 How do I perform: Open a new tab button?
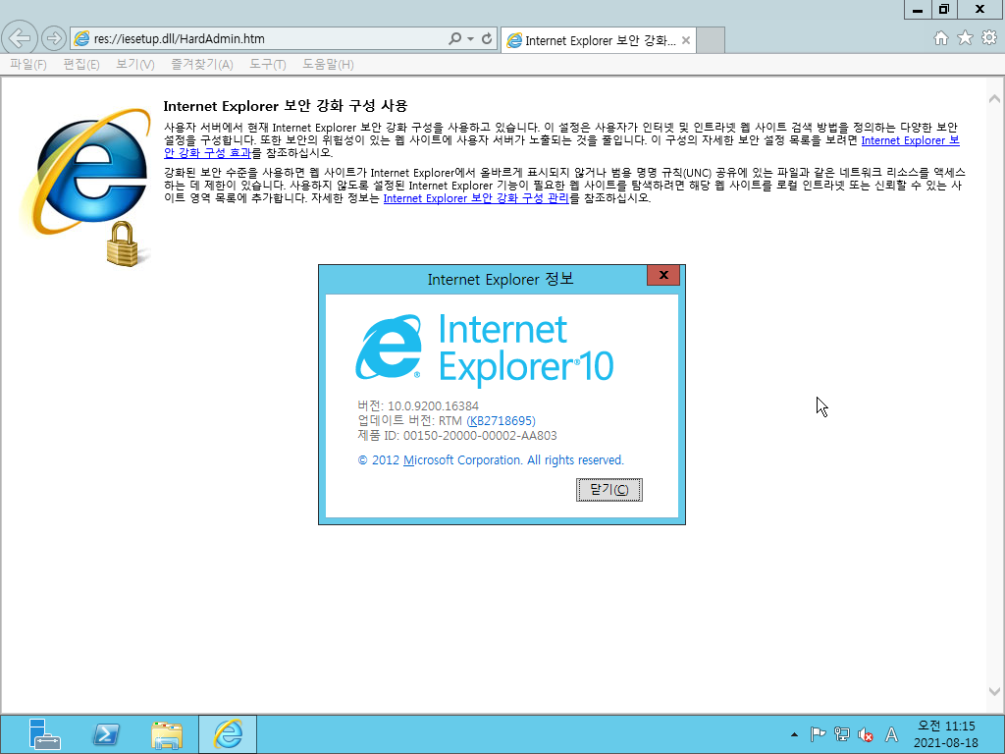[711, 40]
